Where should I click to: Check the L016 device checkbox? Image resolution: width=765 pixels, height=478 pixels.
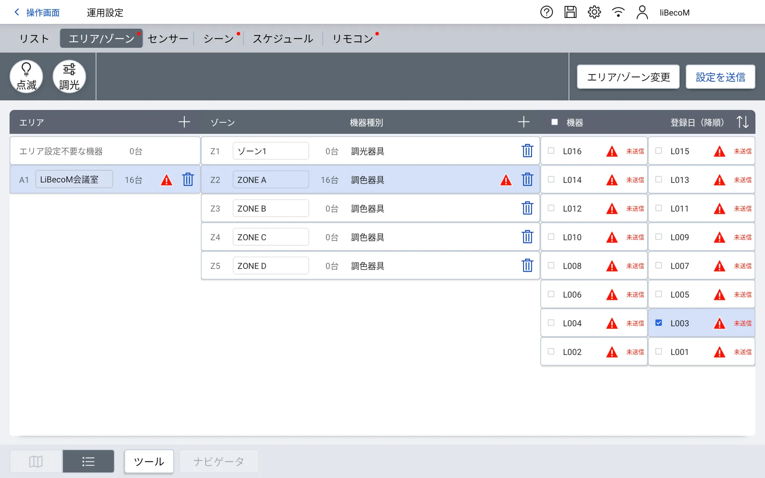551,151
